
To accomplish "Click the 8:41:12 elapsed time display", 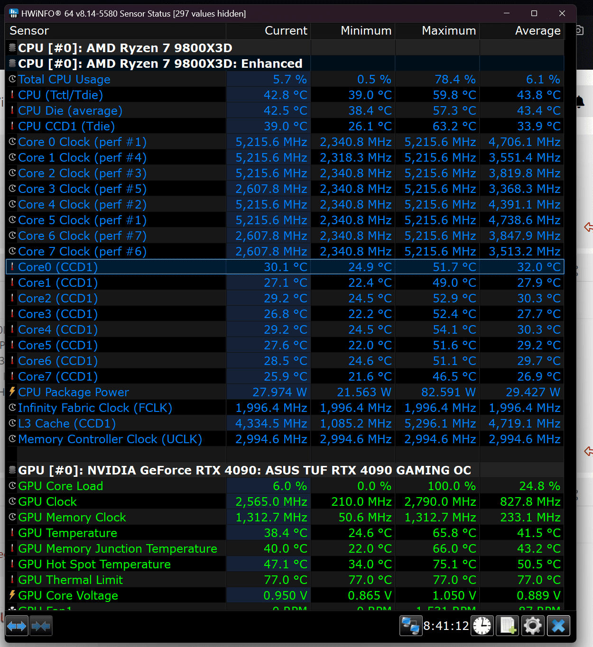I will (x=446, y=626).
